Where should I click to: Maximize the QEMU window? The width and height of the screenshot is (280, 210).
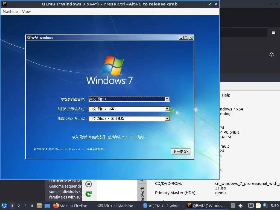tap(210, 4)
